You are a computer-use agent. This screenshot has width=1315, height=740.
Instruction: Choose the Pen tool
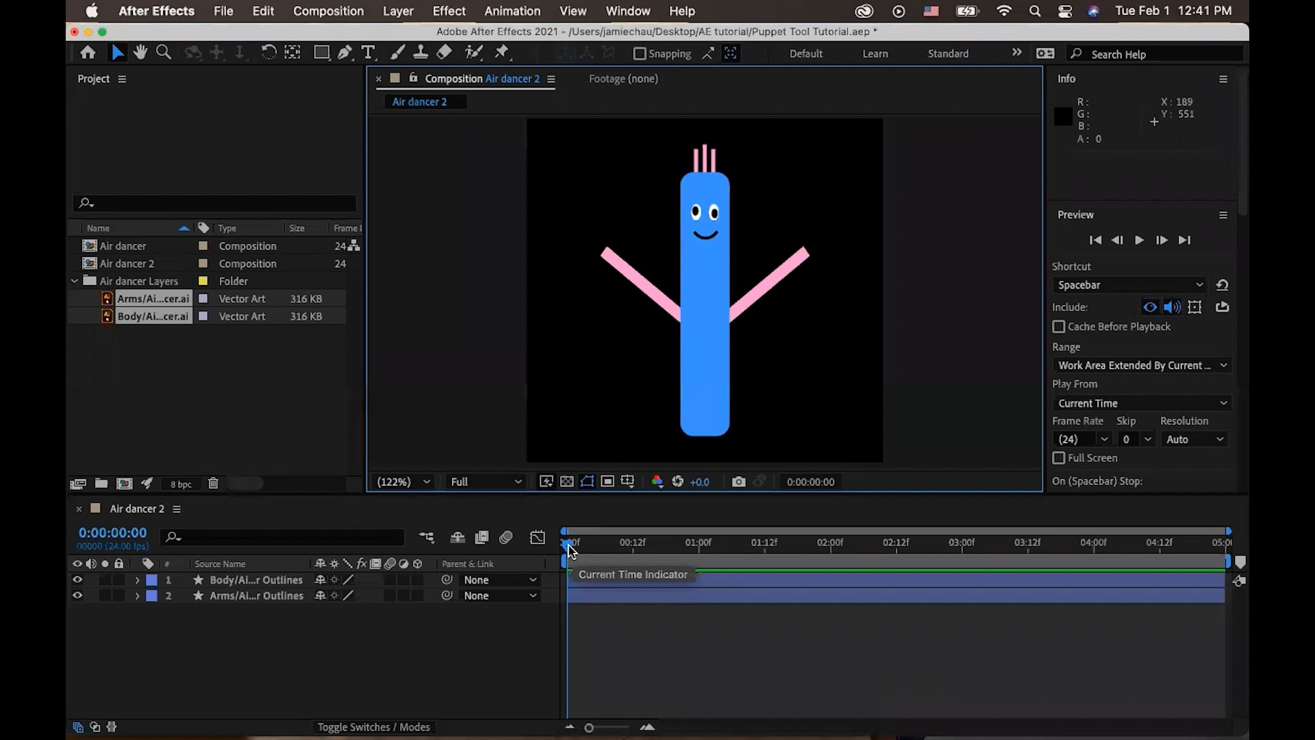click(x=346, y=52)
